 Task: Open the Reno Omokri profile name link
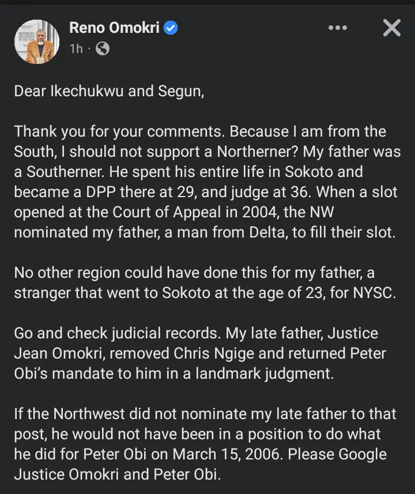click(x=114, y=28)
